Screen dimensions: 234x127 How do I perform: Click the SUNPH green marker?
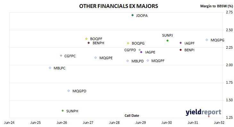(x=63, y=111)
